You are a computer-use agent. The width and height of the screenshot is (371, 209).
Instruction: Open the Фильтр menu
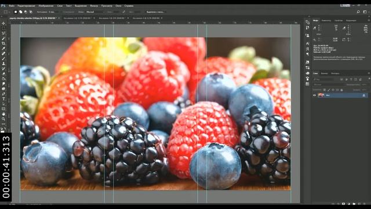coord(94,6)
